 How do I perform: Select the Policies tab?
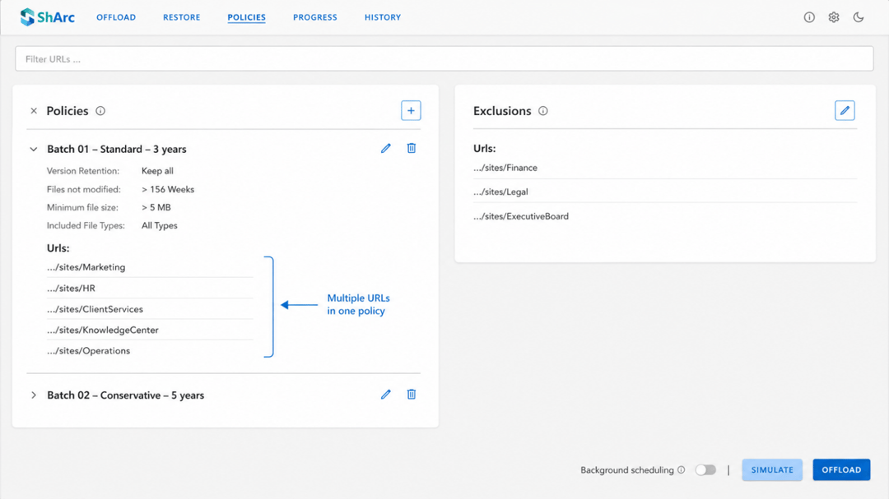(247, 17)
